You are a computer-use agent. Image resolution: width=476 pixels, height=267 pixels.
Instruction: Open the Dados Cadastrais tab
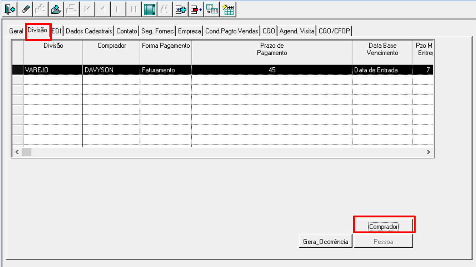[89, 31]
